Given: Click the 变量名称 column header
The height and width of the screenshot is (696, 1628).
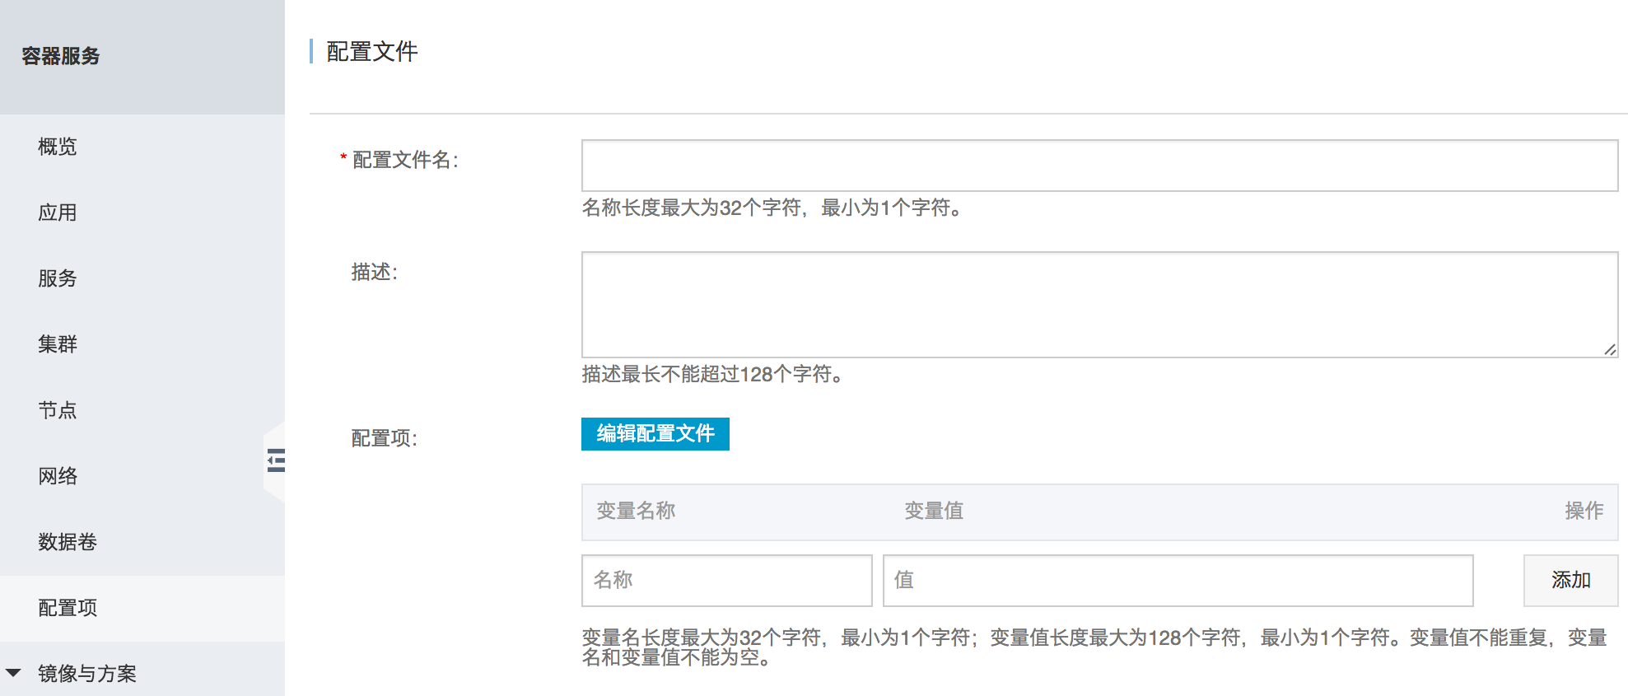Looking at the screenshot, I should [x=636, y=511].
